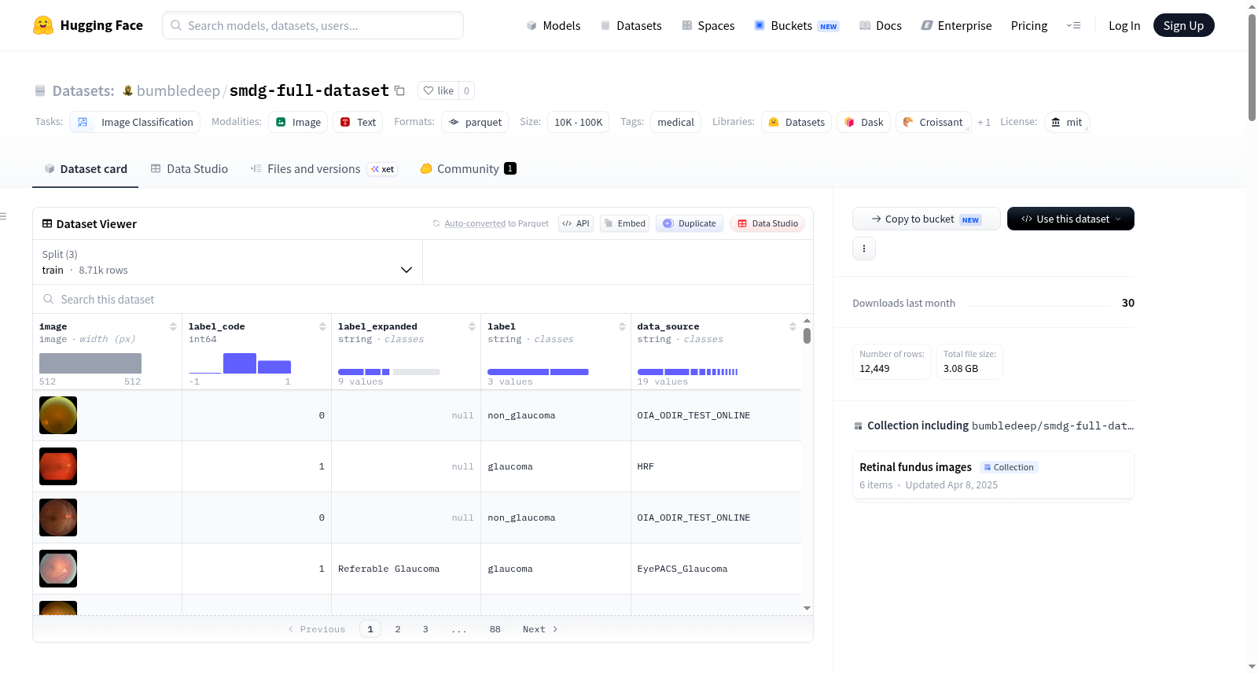Open the HRF row image thumbnail
Image resolution: width=1258 pixels, height=674 pixels.
[58, 466]
